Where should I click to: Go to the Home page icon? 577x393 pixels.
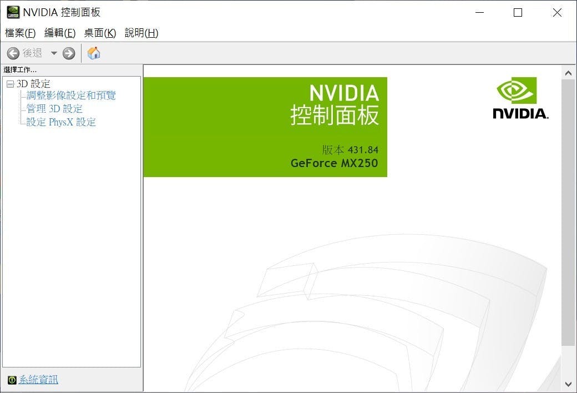(x=94, y=53)
